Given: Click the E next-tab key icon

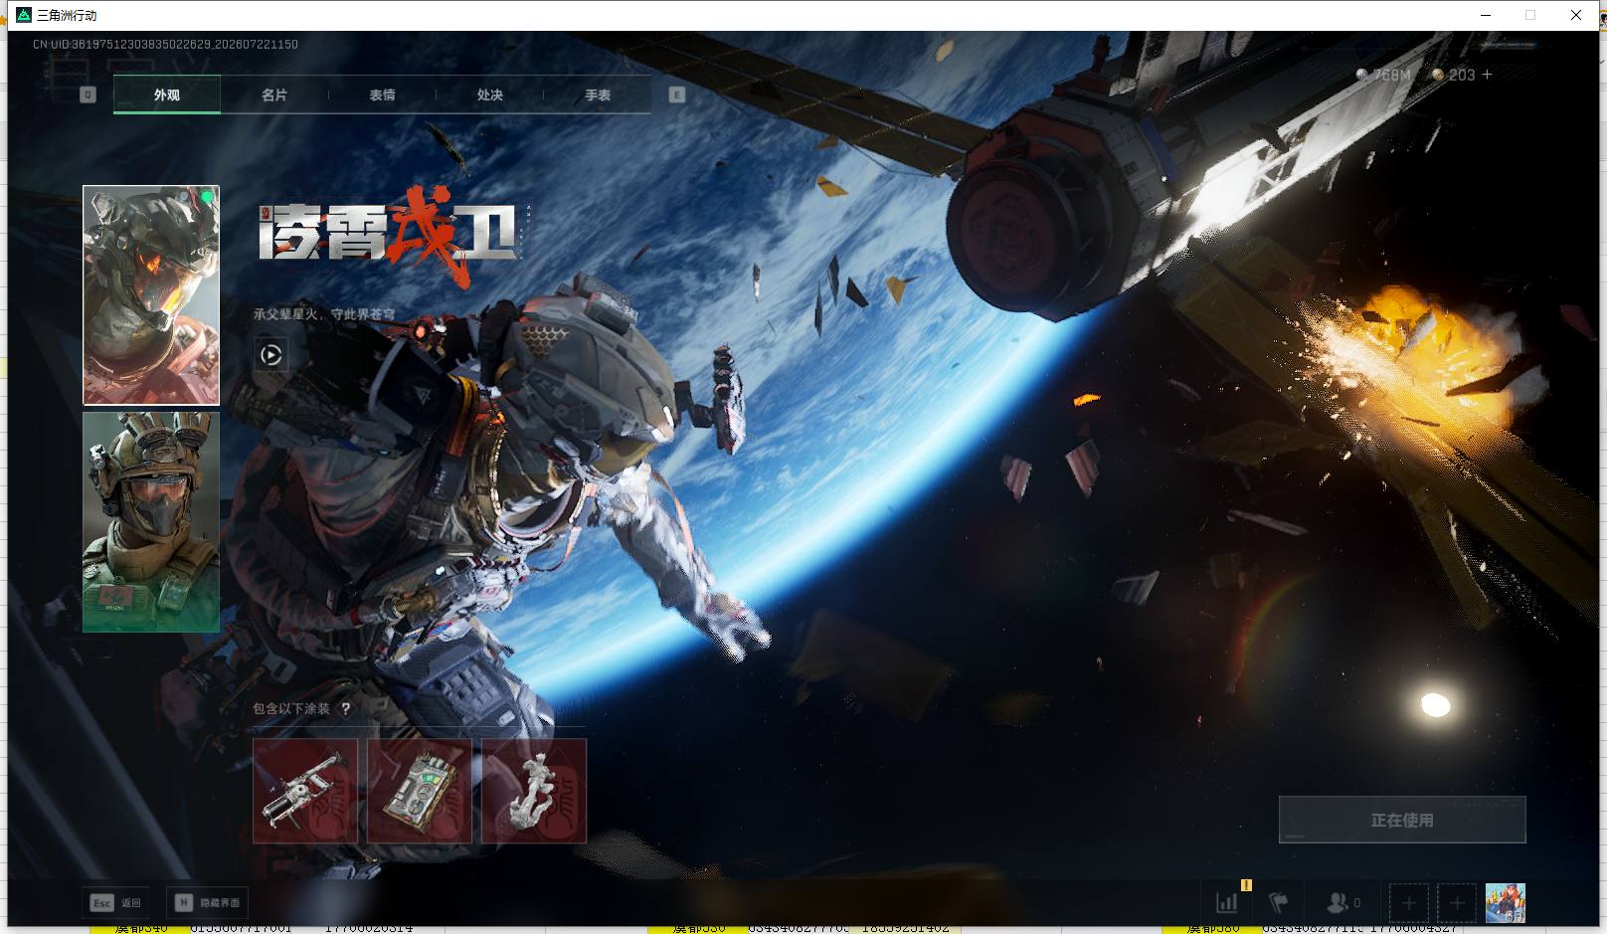Looking at the screenshot, I should (x=677, y=94).
